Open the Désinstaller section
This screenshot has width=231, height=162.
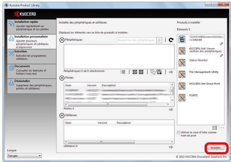coord(32,86)
